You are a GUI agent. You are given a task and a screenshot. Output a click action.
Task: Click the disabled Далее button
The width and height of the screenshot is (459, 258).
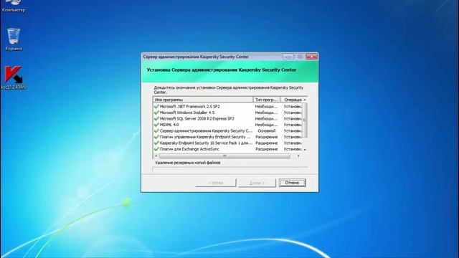click(x=257, y=183)
